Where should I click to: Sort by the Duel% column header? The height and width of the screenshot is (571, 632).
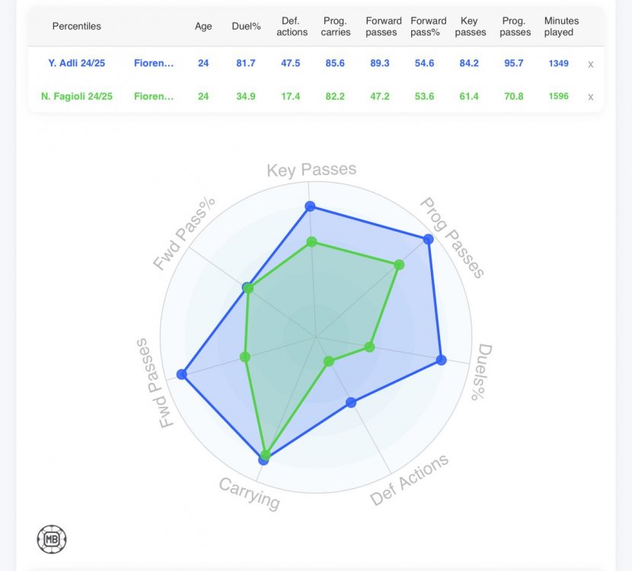[x=246, y=26]
